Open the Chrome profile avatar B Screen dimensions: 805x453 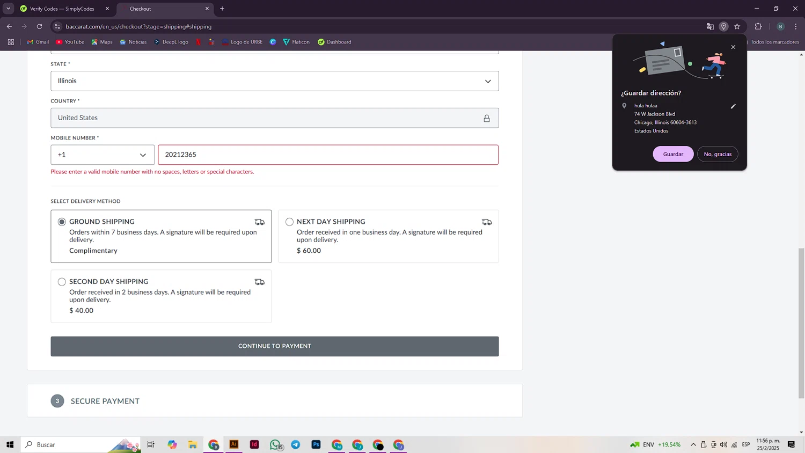[780, 26]
